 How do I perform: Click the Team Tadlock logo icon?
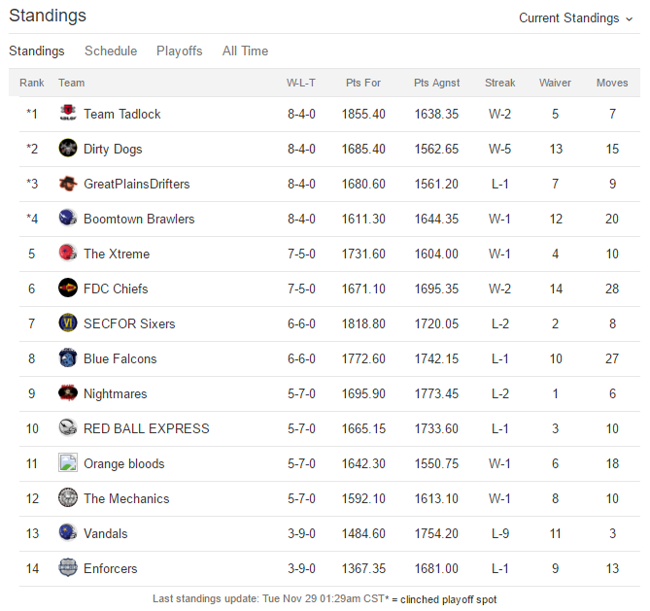(x=68, y=113)
